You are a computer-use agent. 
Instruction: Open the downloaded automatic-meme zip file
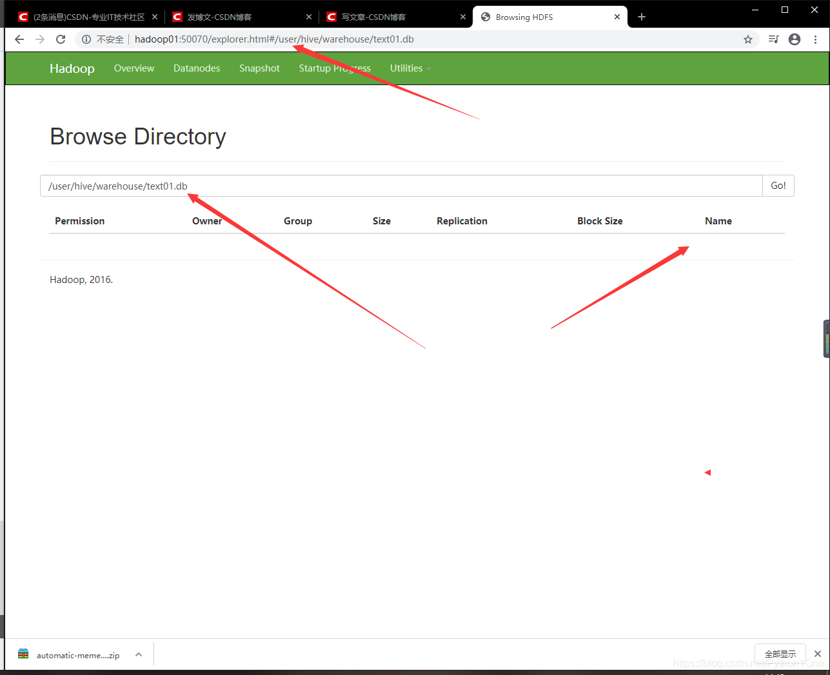78,655
